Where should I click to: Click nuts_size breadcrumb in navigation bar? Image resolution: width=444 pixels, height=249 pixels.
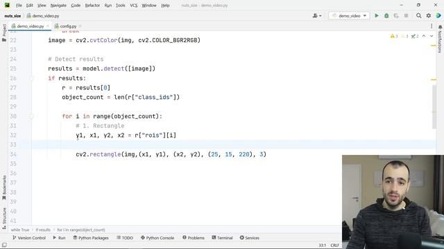12,16
